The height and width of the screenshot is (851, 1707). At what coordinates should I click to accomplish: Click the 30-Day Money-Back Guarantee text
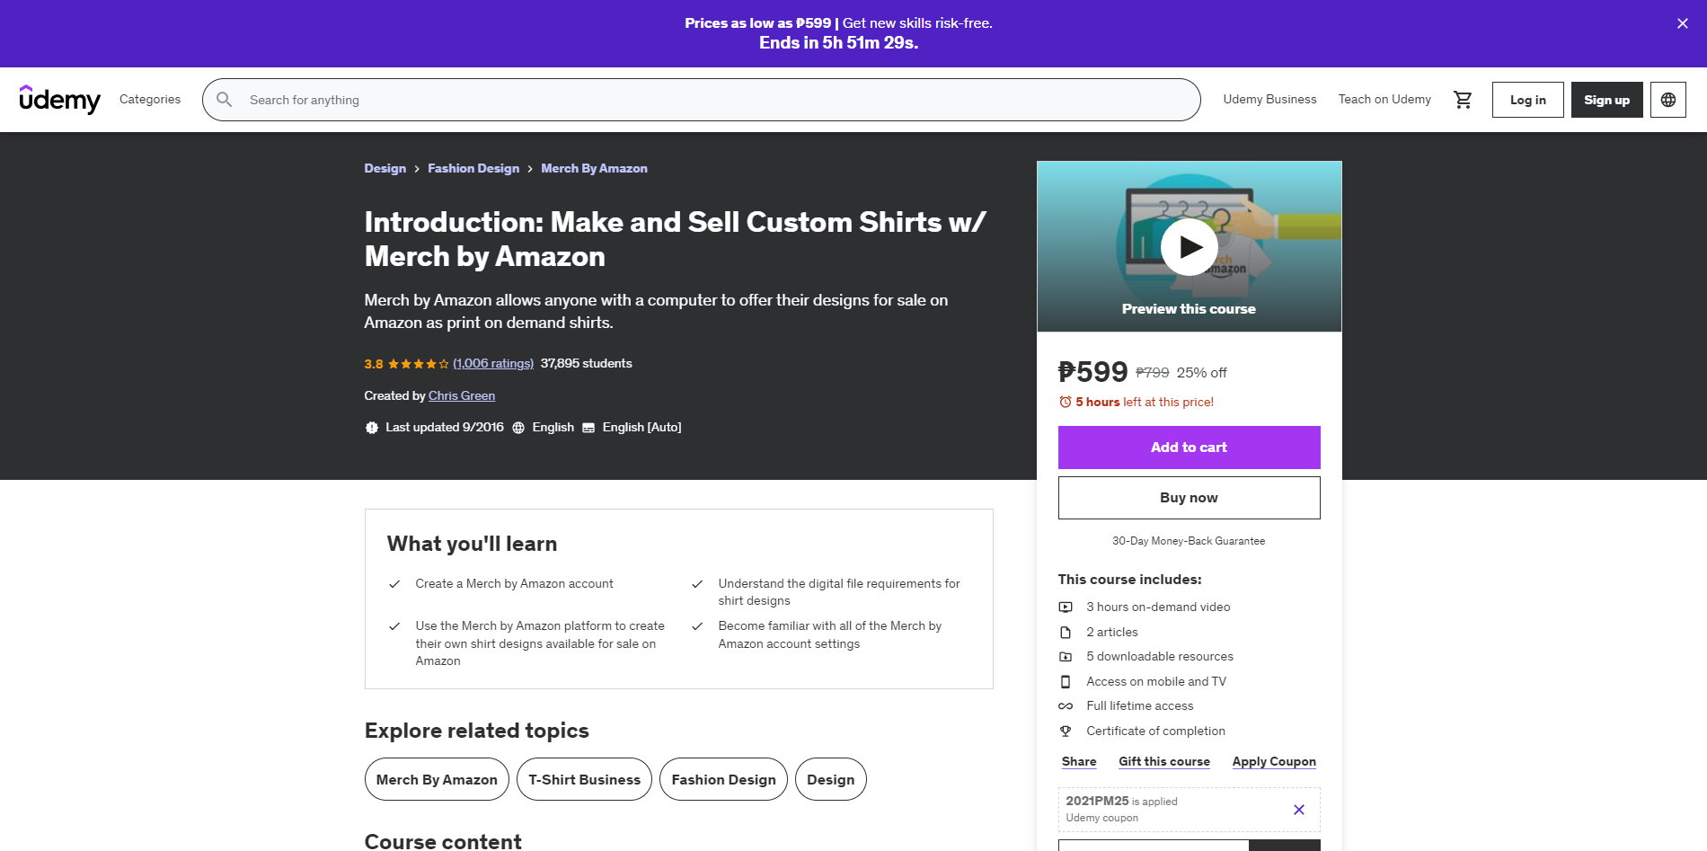[x=1189, y=541]
